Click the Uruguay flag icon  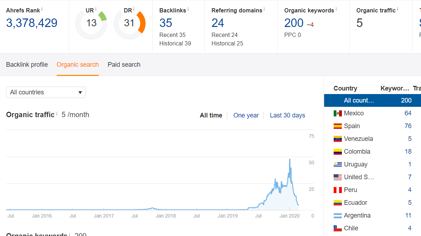pyautogui.click(x=338, y=164)
